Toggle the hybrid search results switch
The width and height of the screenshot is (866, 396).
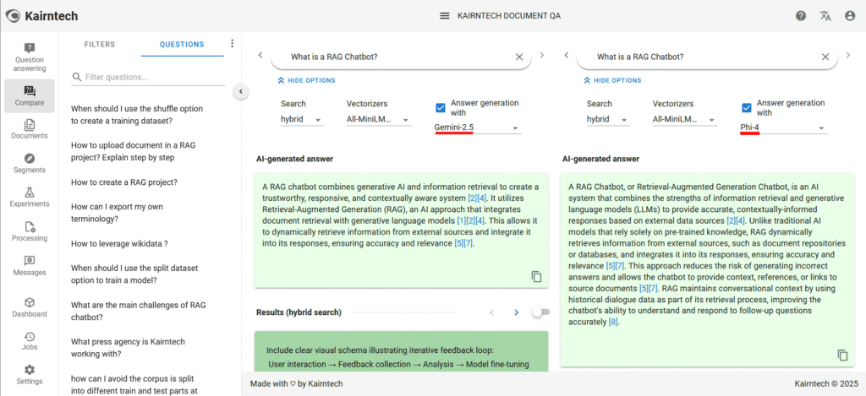540,312
